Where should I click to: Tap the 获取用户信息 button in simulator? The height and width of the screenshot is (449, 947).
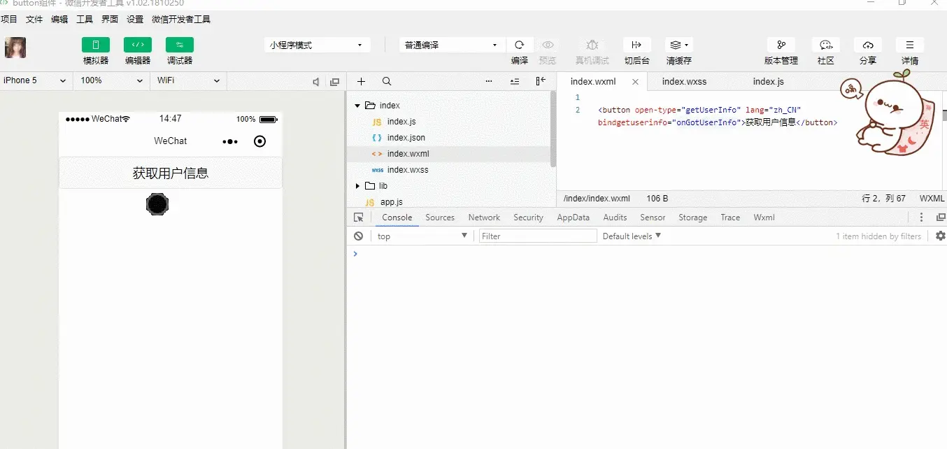[x=170, y=172]
